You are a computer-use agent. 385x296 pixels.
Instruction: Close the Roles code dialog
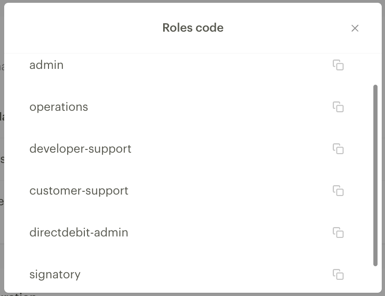tap(355, 28)
